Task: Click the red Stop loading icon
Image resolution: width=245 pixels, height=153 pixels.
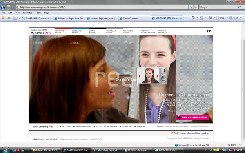Action: pyautogui.click(x=196, y=7)
